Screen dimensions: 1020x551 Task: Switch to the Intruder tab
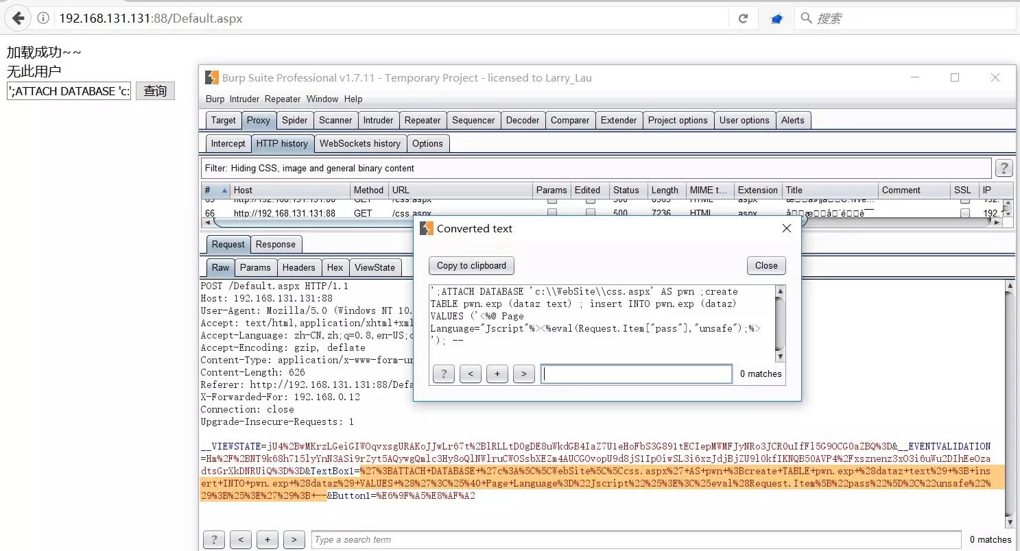(378, 120)
